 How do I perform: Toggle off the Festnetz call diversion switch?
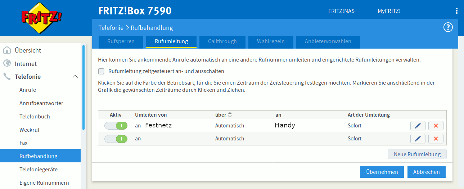[x=116, y=126]
